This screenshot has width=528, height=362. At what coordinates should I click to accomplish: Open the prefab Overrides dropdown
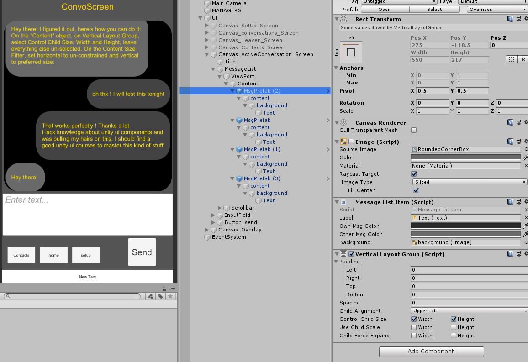[x=497, y=10]
